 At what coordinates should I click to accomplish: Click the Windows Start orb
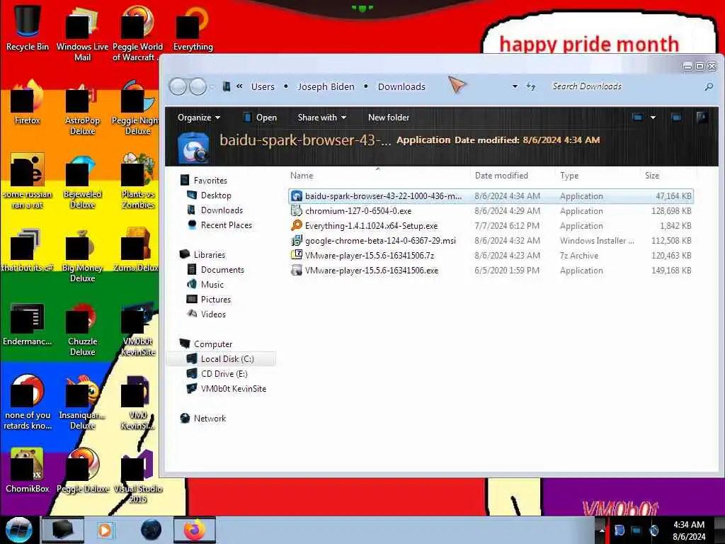(19, 530)
